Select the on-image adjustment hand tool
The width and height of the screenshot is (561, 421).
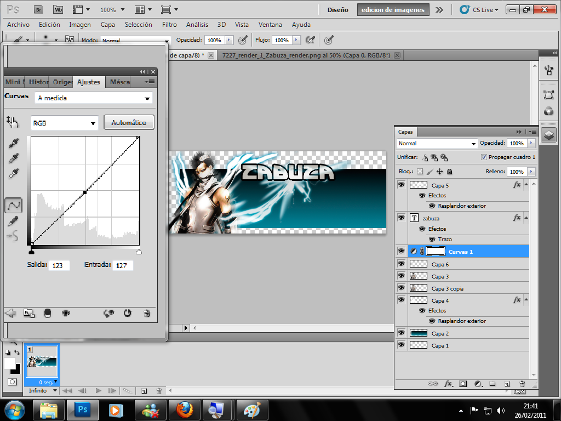[12, 122]
